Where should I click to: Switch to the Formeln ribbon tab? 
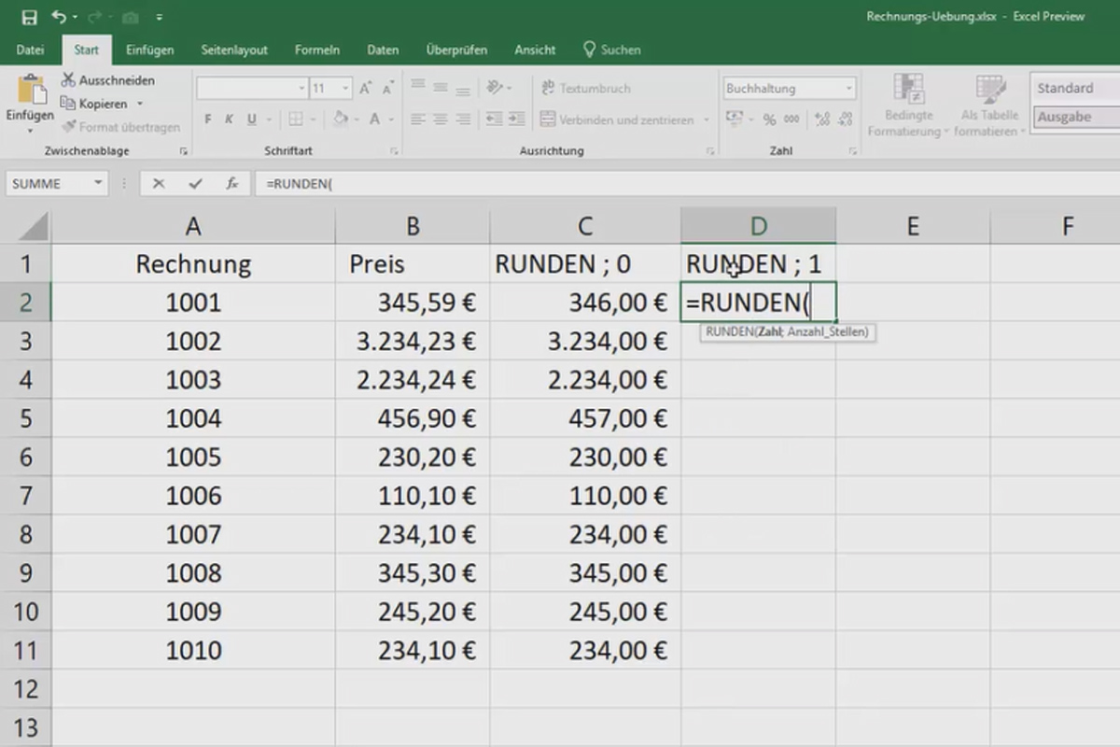[317, 49]
